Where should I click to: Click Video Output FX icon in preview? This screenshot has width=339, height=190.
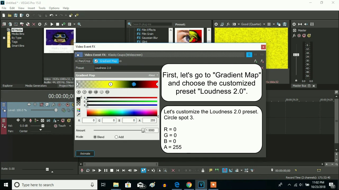[x=228, y=24]
